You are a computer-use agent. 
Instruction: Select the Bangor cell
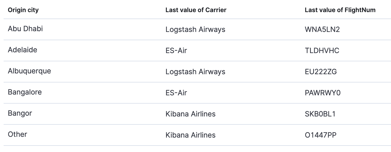click(20, 113)
